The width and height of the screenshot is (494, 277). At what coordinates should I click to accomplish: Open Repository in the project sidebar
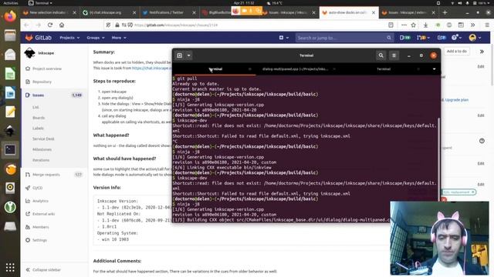point(42,82)
